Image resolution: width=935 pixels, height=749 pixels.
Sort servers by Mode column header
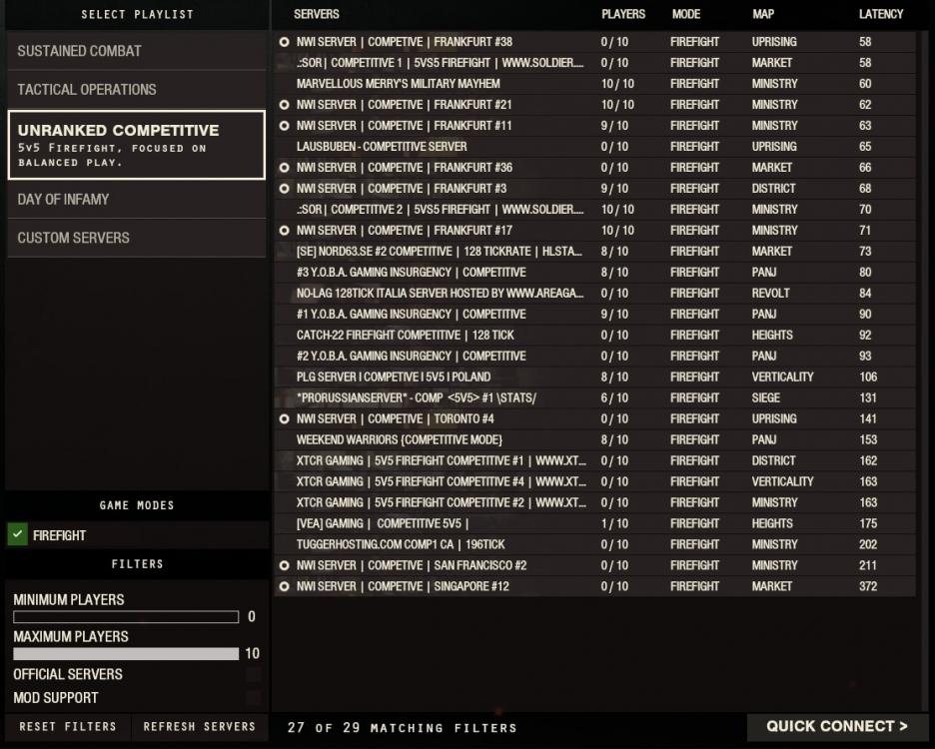pyautogui.click(x=685, y=14)
